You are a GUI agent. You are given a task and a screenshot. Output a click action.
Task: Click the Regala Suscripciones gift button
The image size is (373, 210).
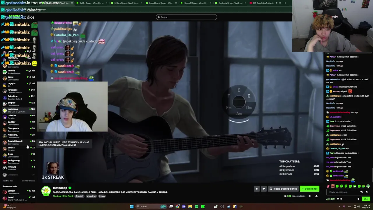(x=283, y=189)
